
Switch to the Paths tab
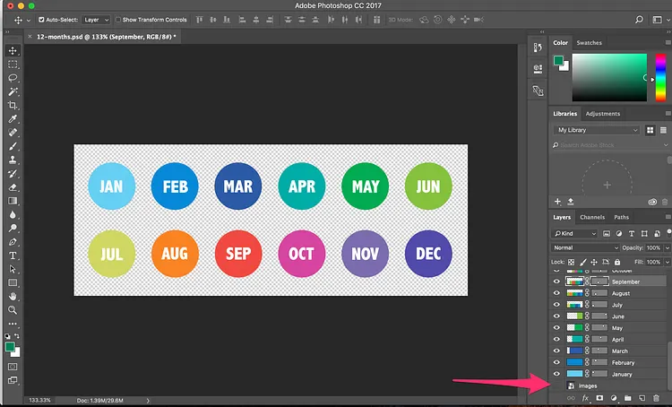622,217
